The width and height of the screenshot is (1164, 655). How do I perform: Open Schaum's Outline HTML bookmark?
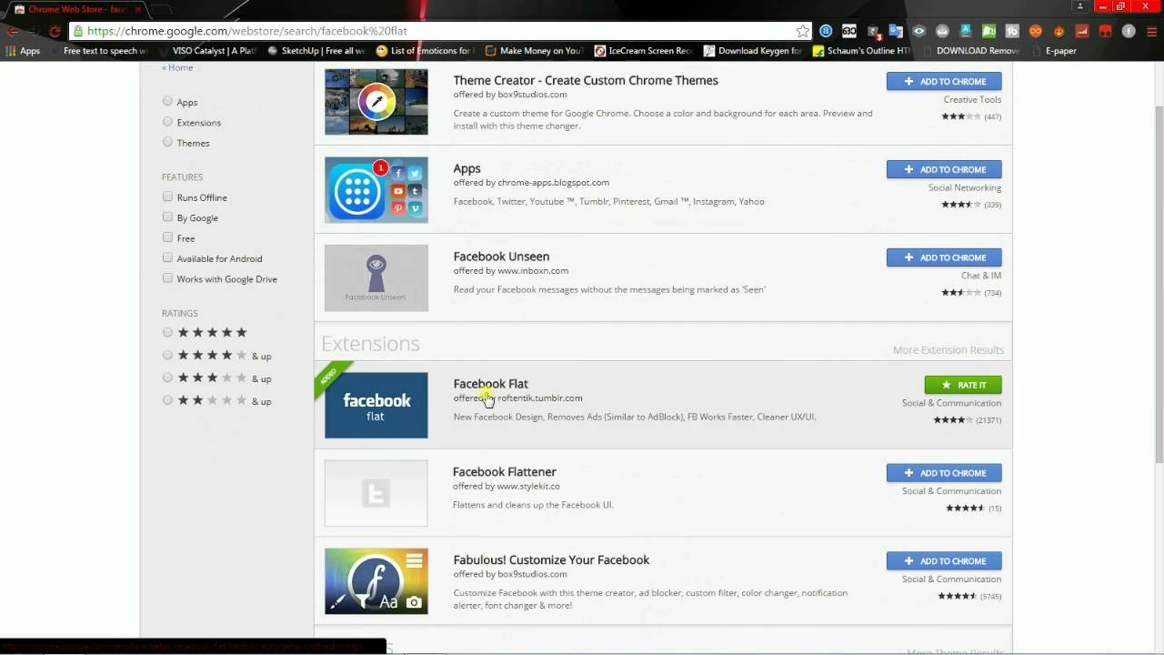coord(862,51)
